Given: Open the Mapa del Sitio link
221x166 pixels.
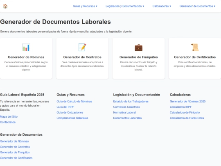Looking at the screenshot, I should click(9, 116).
